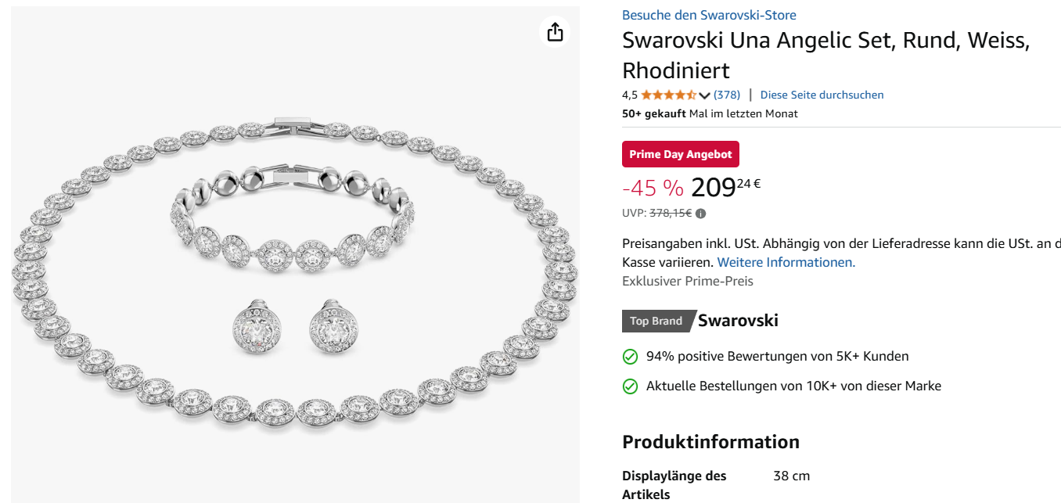Click the Produktinformation heading
Screen dimensions: 1061x503
(x=710, y=442)
